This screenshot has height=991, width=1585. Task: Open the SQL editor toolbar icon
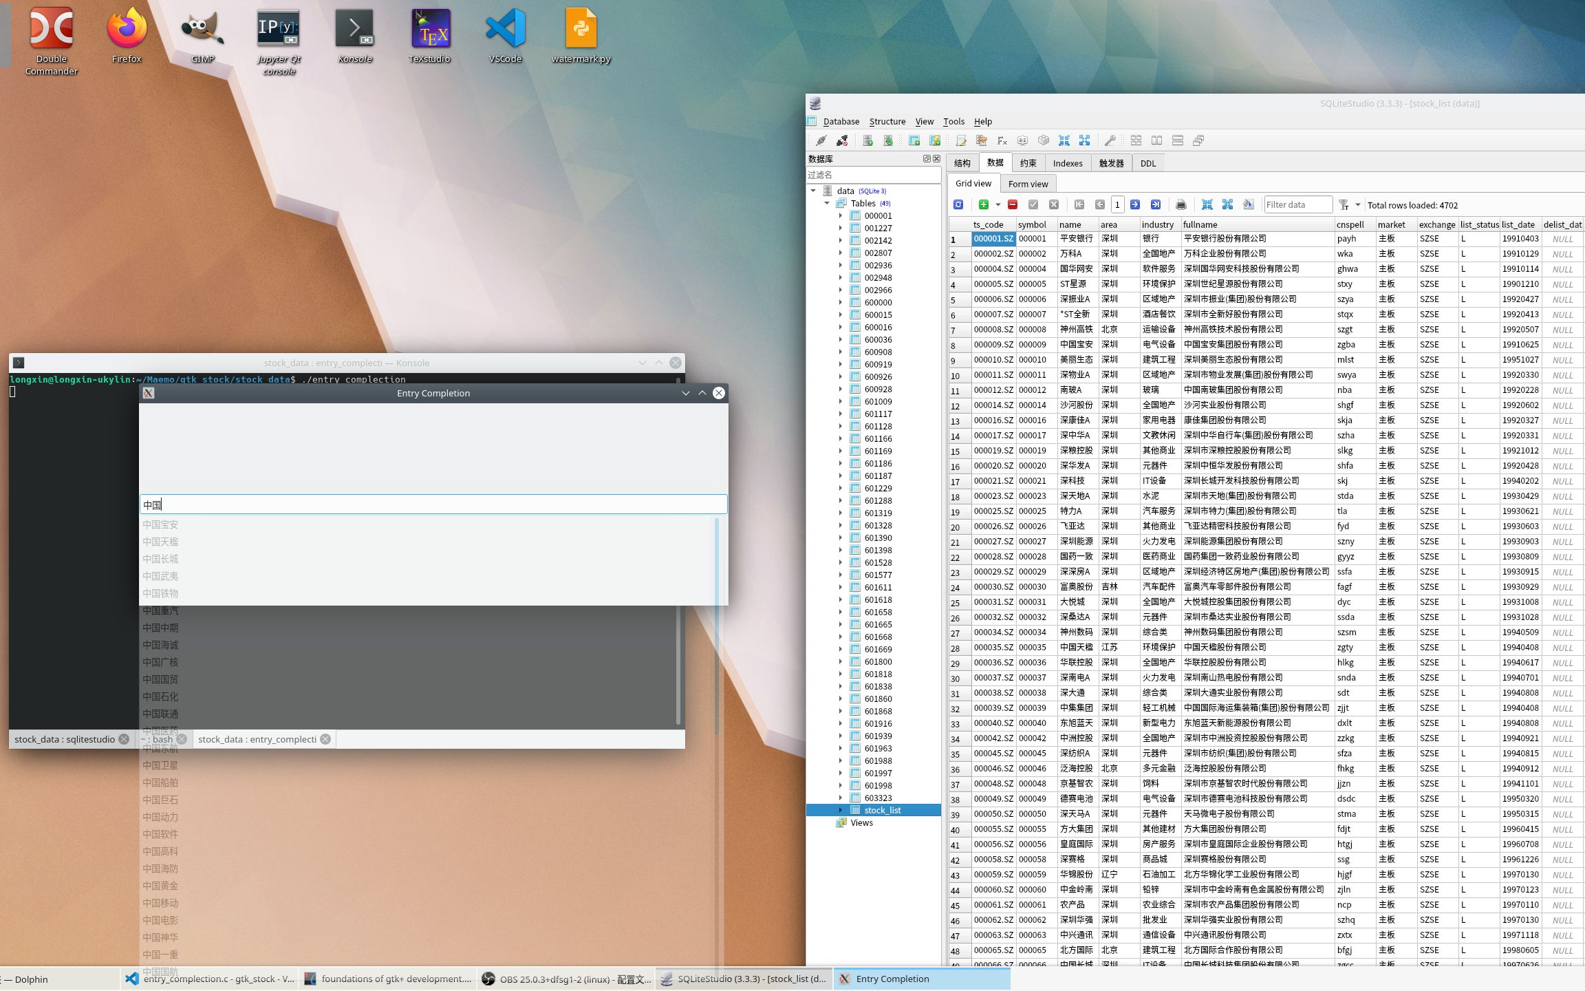tap(961, 140)
